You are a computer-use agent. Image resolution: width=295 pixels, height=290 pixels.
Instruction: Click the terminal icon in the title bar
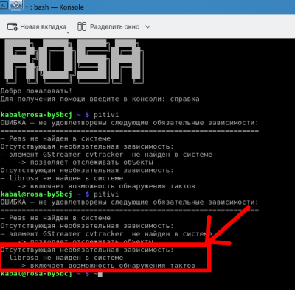[4, 5]
